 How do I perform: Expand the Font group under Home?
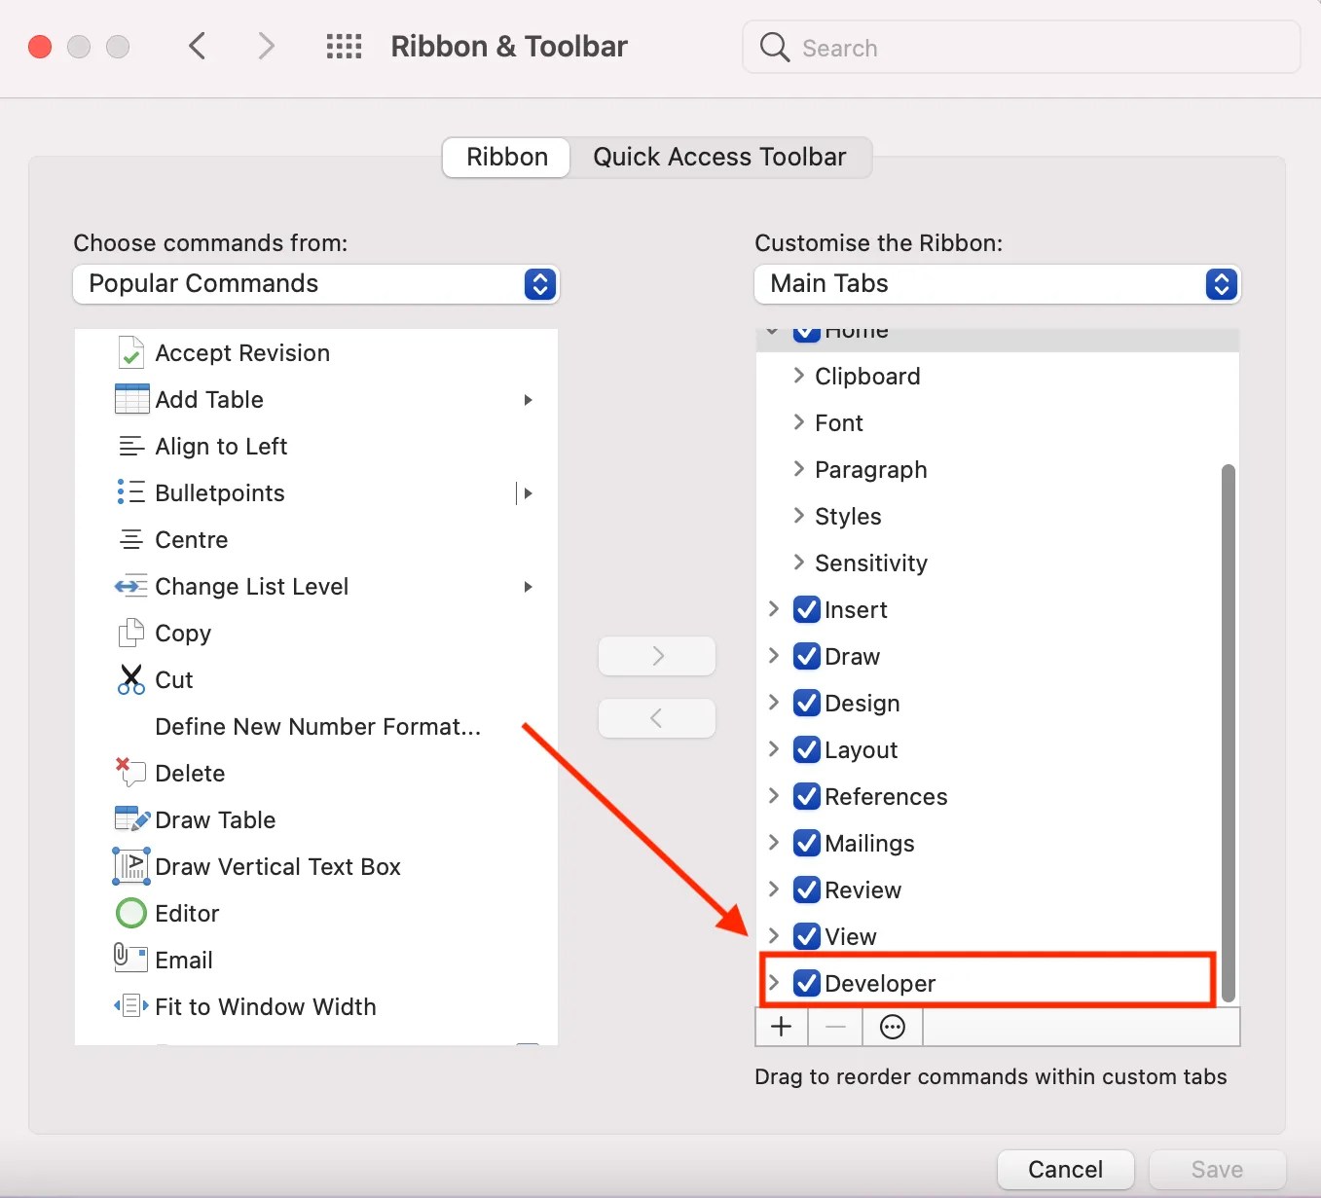(798, 422)
